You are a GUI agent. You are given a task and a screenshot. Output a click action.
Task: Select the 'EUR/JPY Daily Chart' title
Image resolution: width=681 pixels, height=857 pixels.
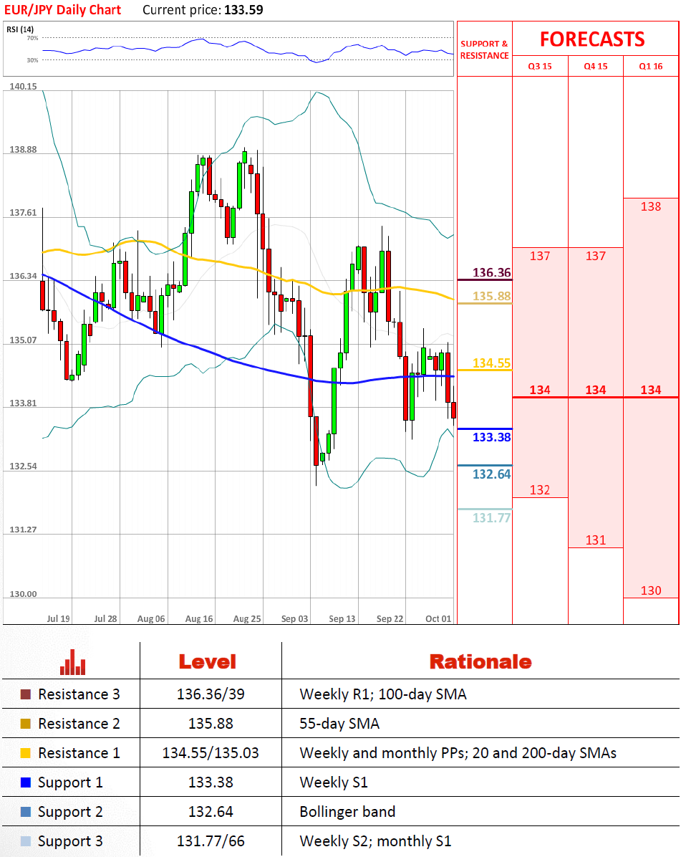tap(63, 10)
